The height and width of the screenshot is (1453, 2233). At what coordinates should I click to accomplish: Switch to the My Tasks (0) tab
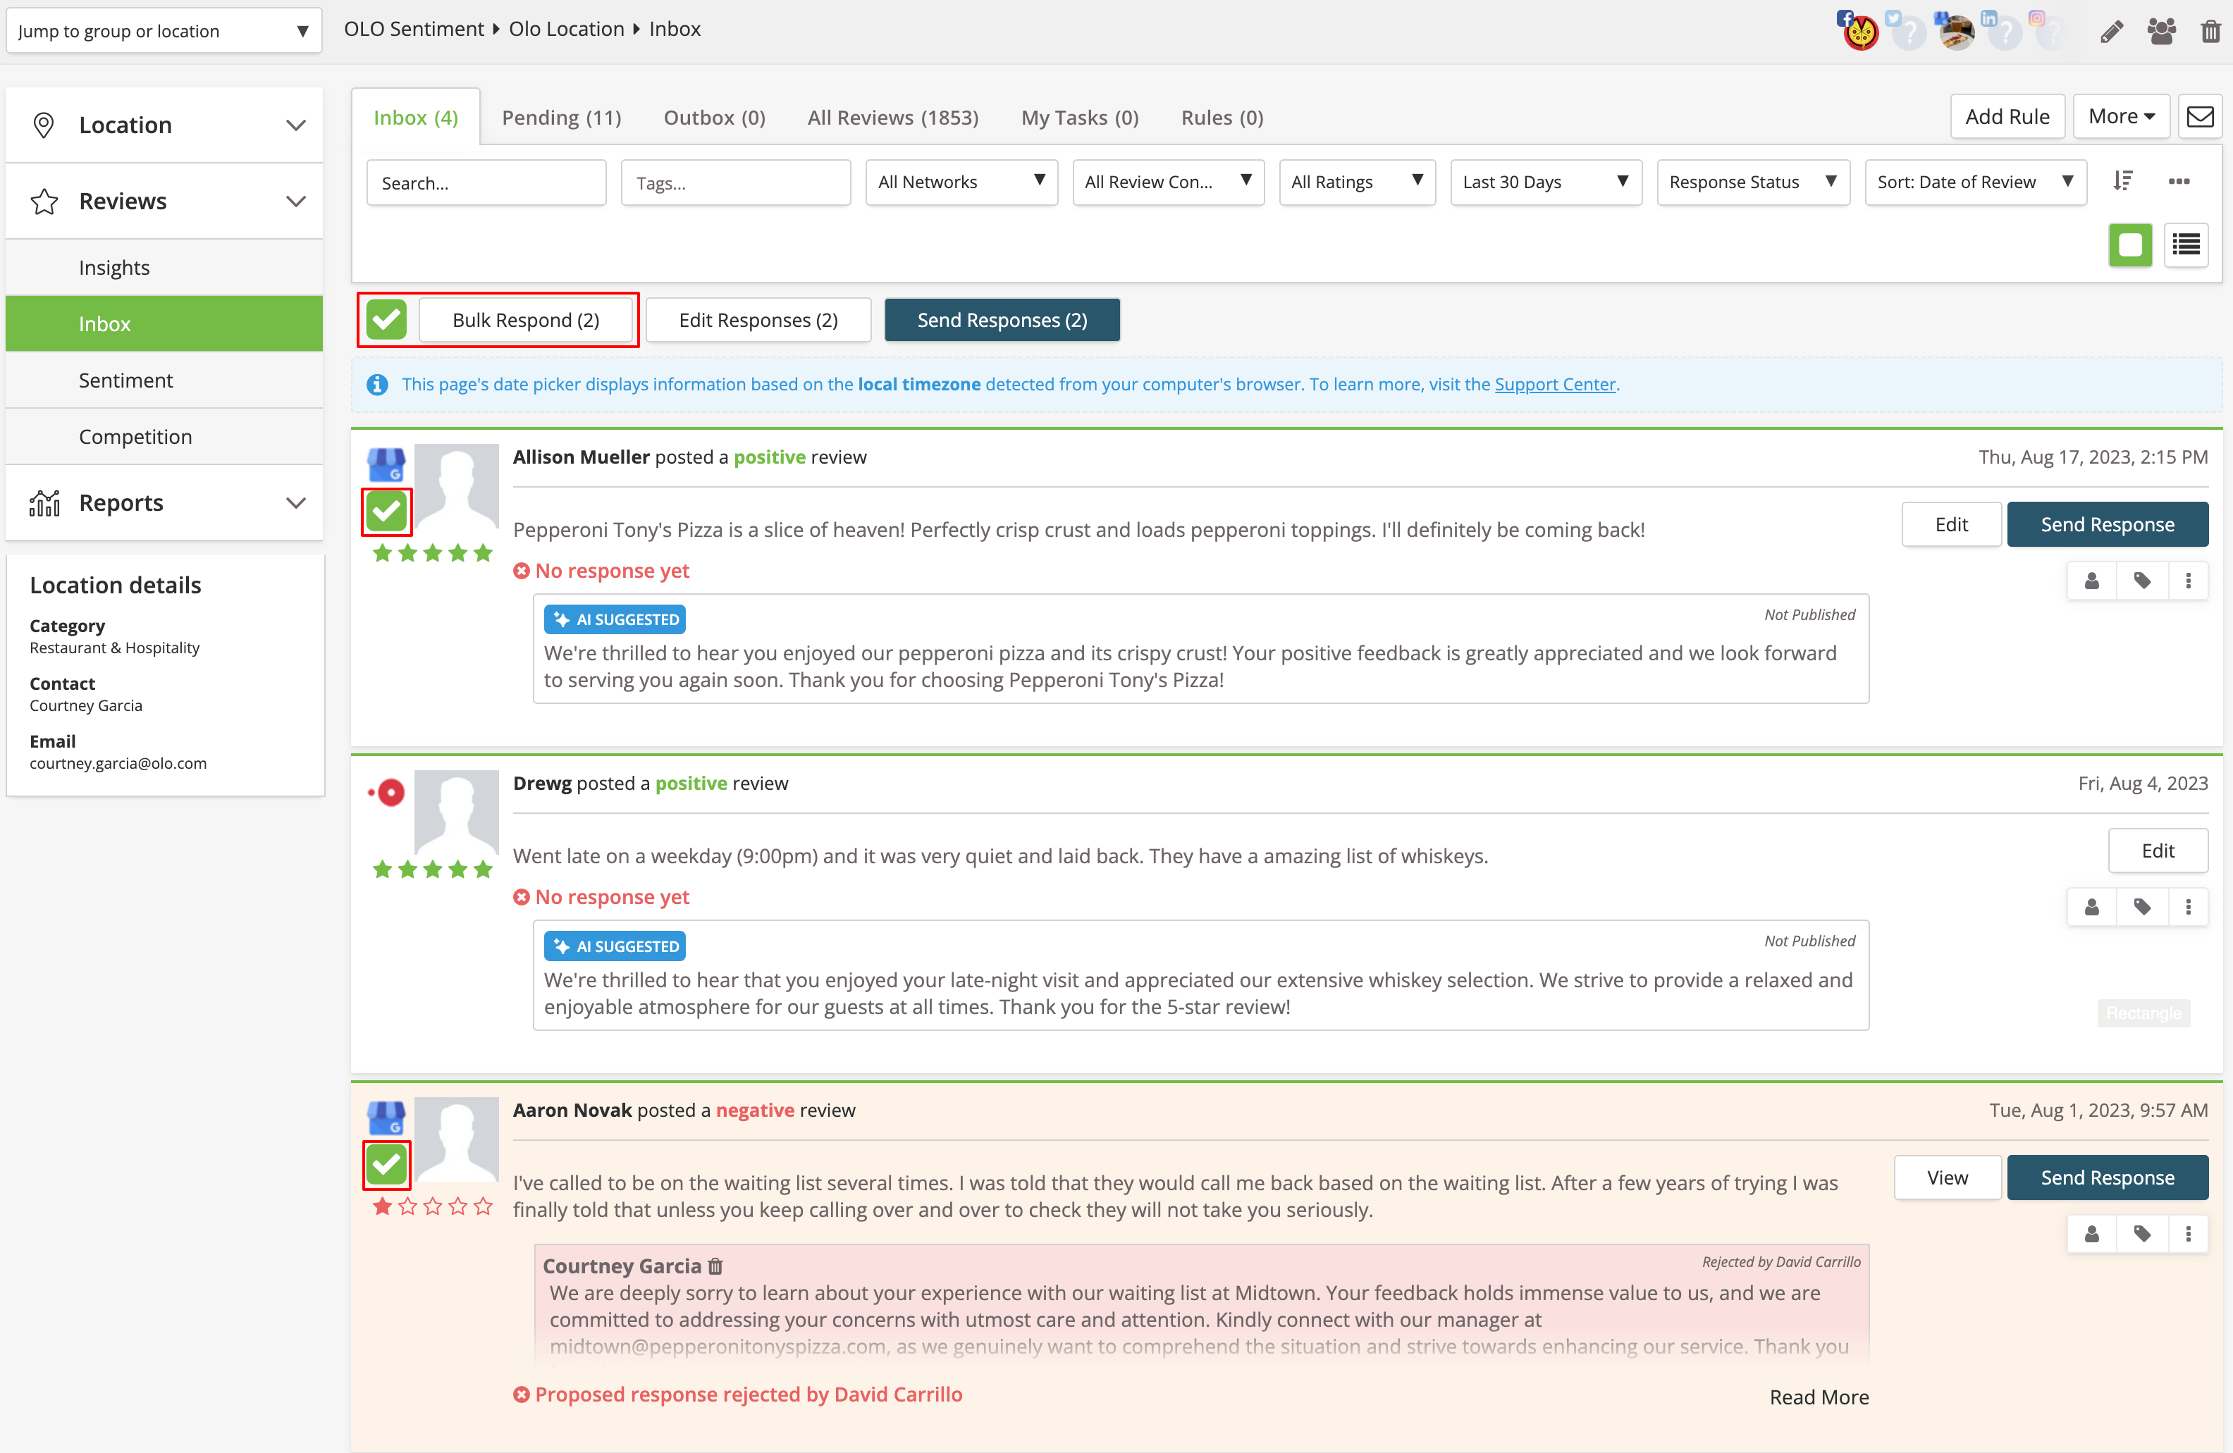pyautogui.click(x=1079, y=117)
